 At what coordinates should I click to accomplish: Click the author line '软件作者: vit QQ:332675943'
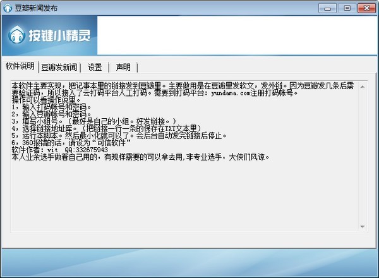[60, 150]
